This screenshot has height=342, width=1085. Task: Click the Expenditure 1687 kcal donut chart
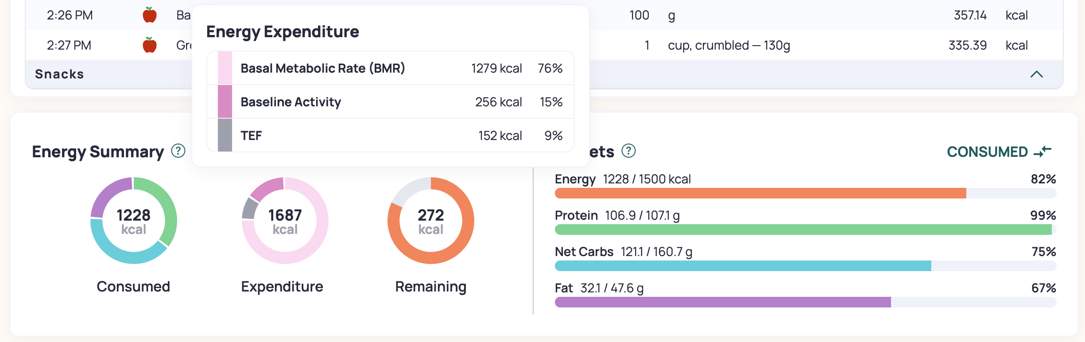(x=285, y=221)
